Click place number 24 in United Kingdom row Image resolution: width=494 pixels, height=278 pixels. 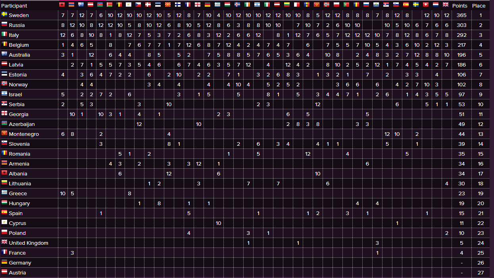tap(481, 243)
